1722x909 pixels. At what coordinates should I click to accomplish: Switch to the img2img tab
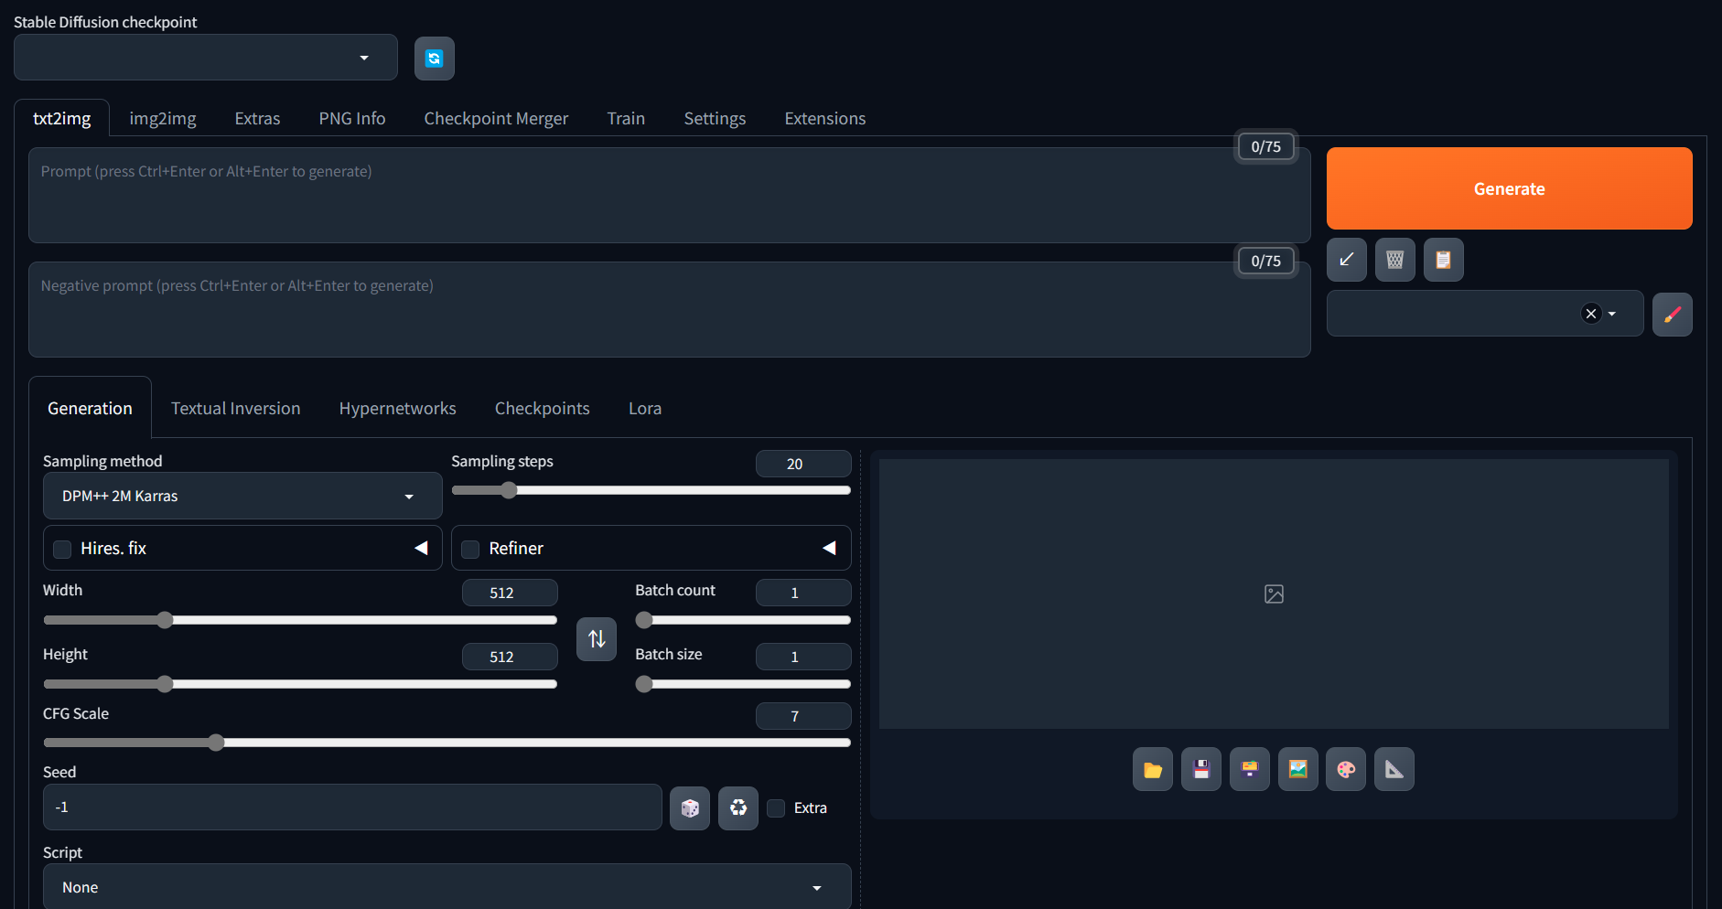click(163, 119)
